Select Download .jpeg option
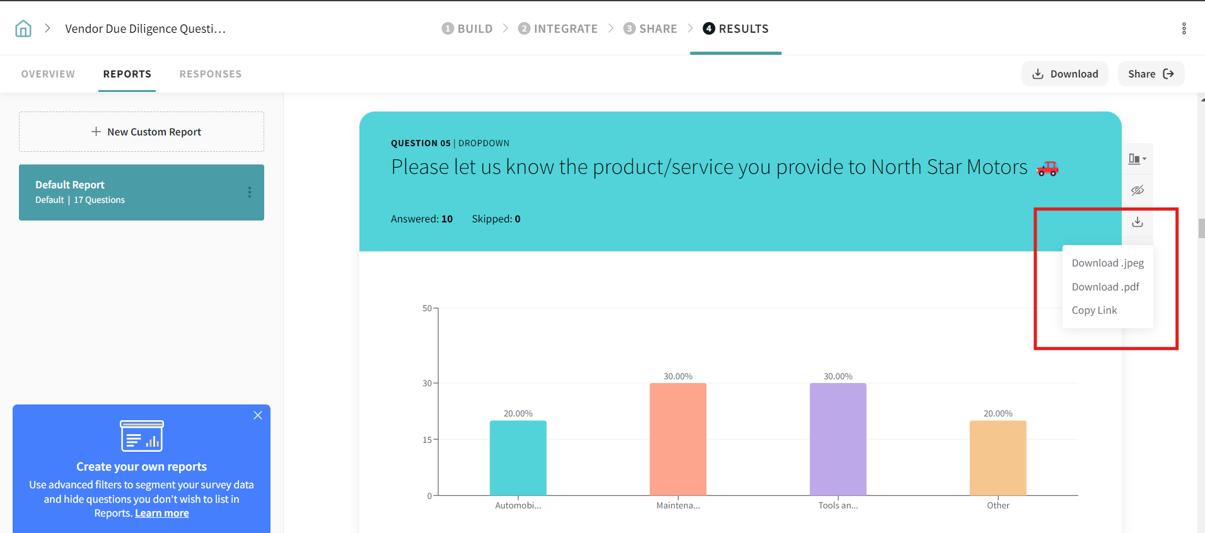This screenshot has width=1205, height=533. point(1107,263)
